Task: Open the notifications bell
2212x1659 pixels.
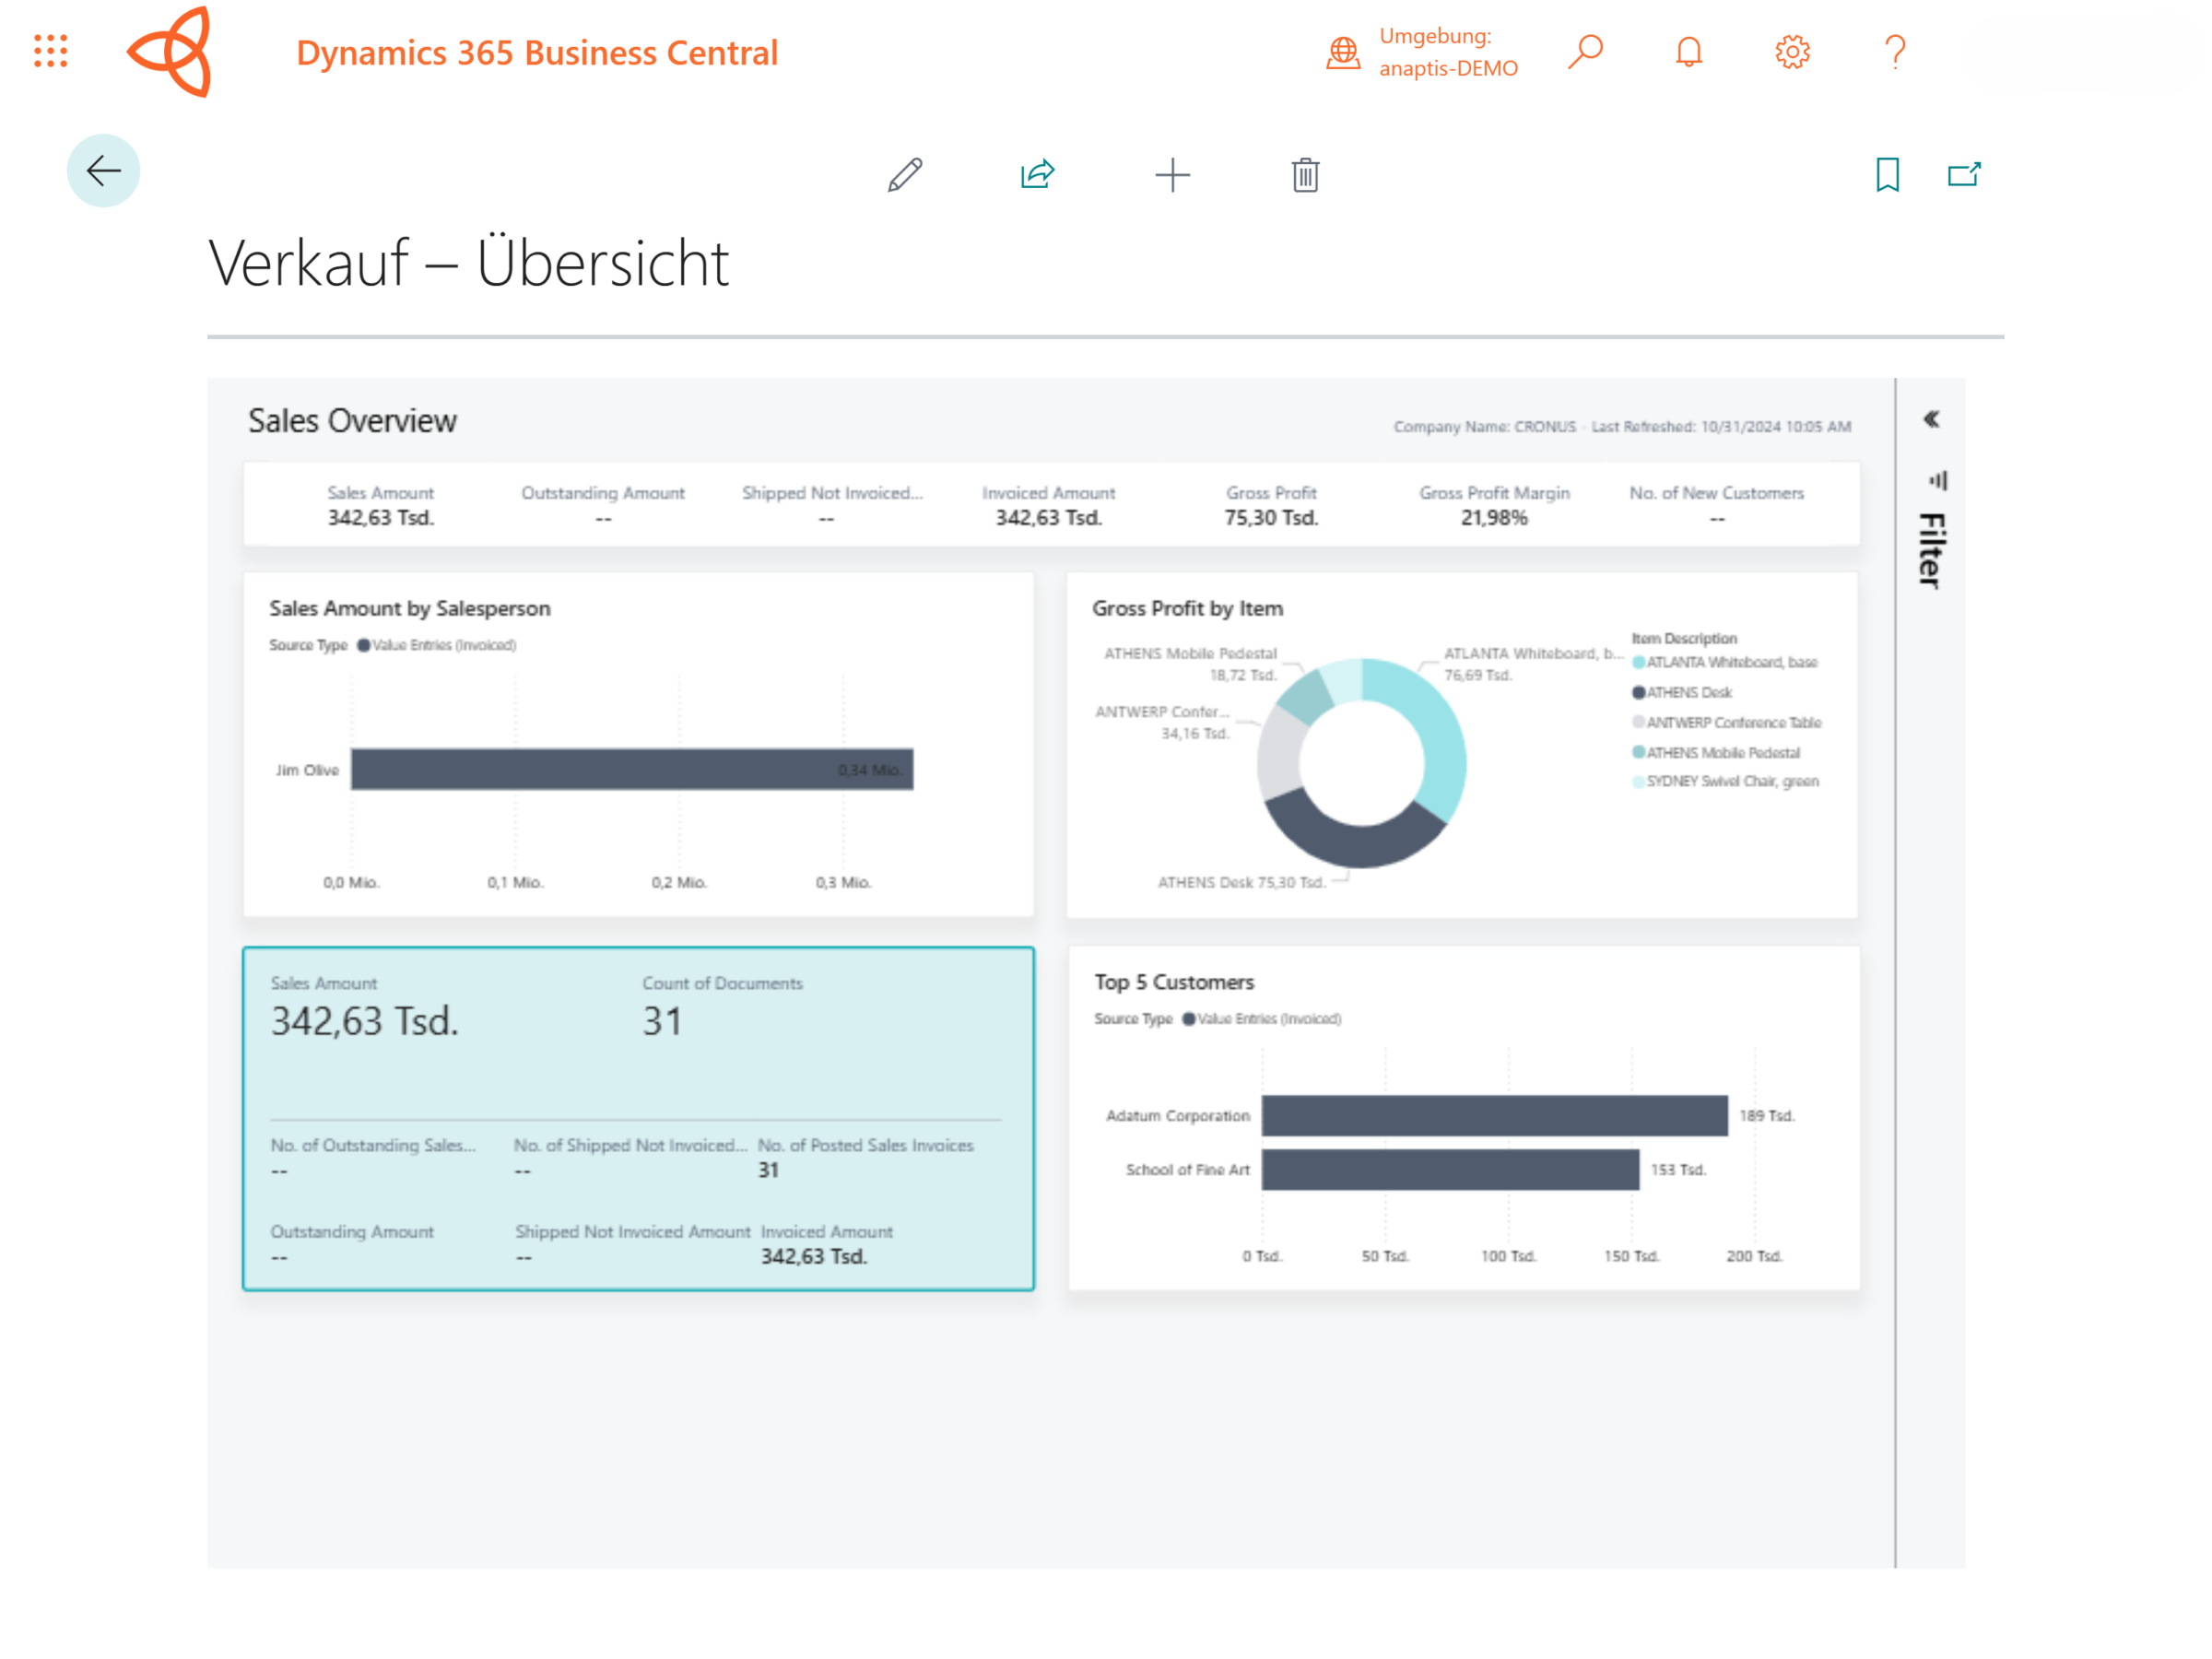Action: [x=1688, y=51]
